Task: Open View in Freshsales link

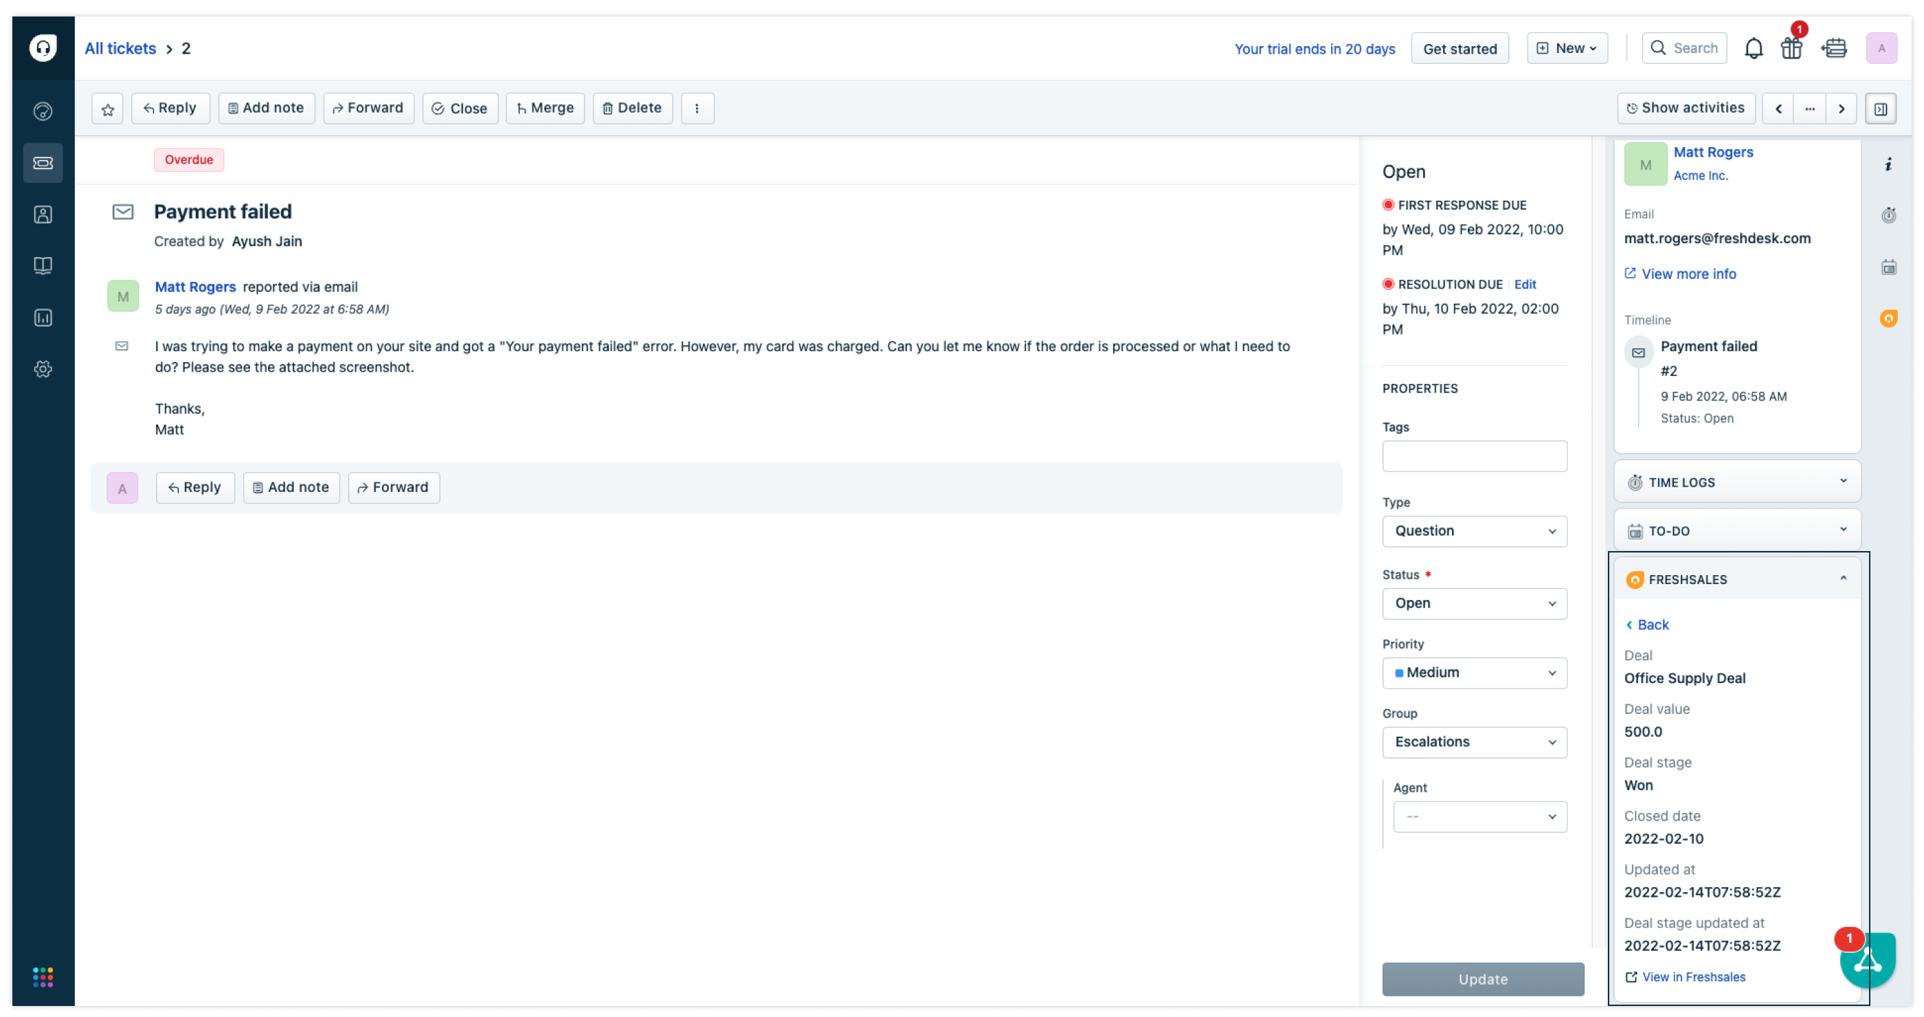Action: click(x=1692, y=976)
